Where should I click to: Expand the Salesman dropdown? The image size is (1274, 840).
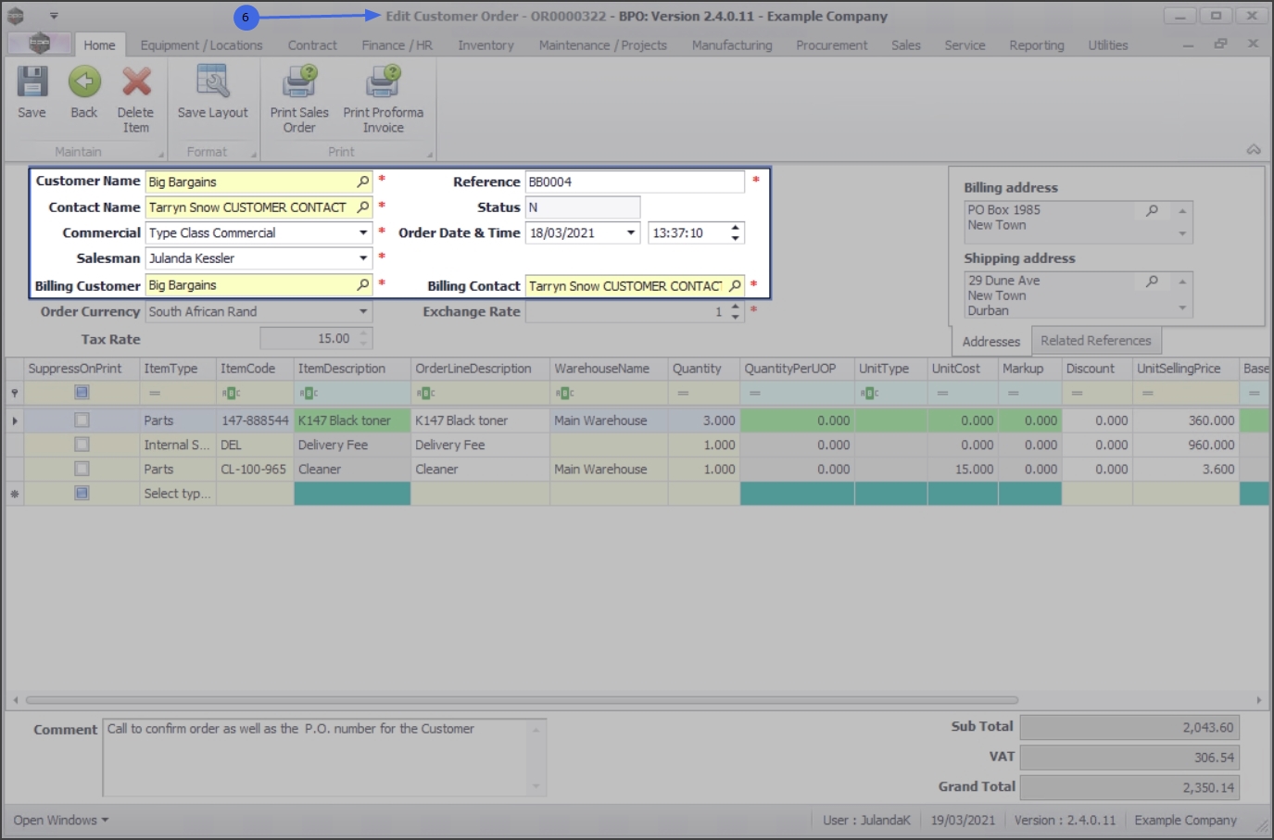(363, 258)
